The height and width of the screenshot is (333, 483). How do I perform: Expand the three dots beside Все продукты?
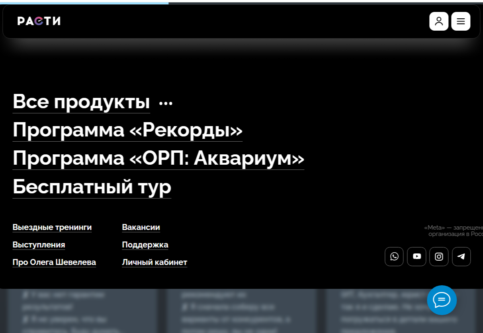point(166,103)
